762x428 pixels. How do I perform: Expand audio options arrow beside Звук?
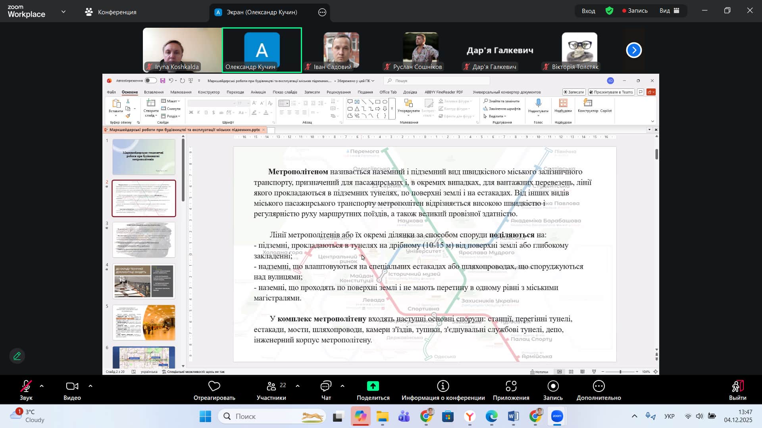click(x=42, y=386)
